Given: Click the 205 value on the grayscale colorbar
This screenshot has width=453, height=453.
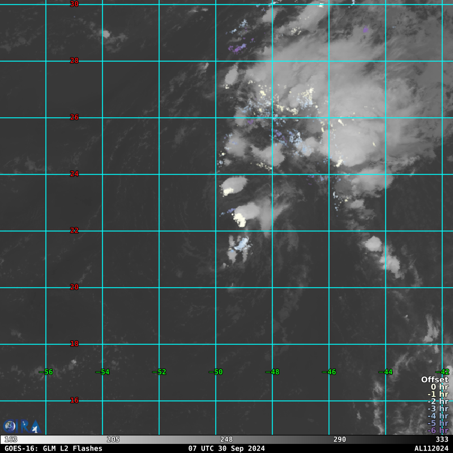Looking at the screenshot, I should click(x=113, y=439).
